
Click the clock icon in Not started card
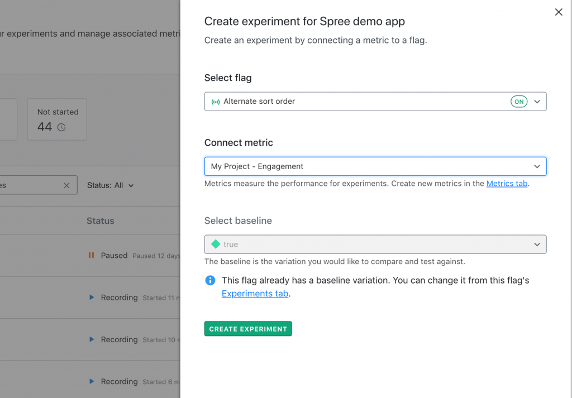(x=61, y=127)
